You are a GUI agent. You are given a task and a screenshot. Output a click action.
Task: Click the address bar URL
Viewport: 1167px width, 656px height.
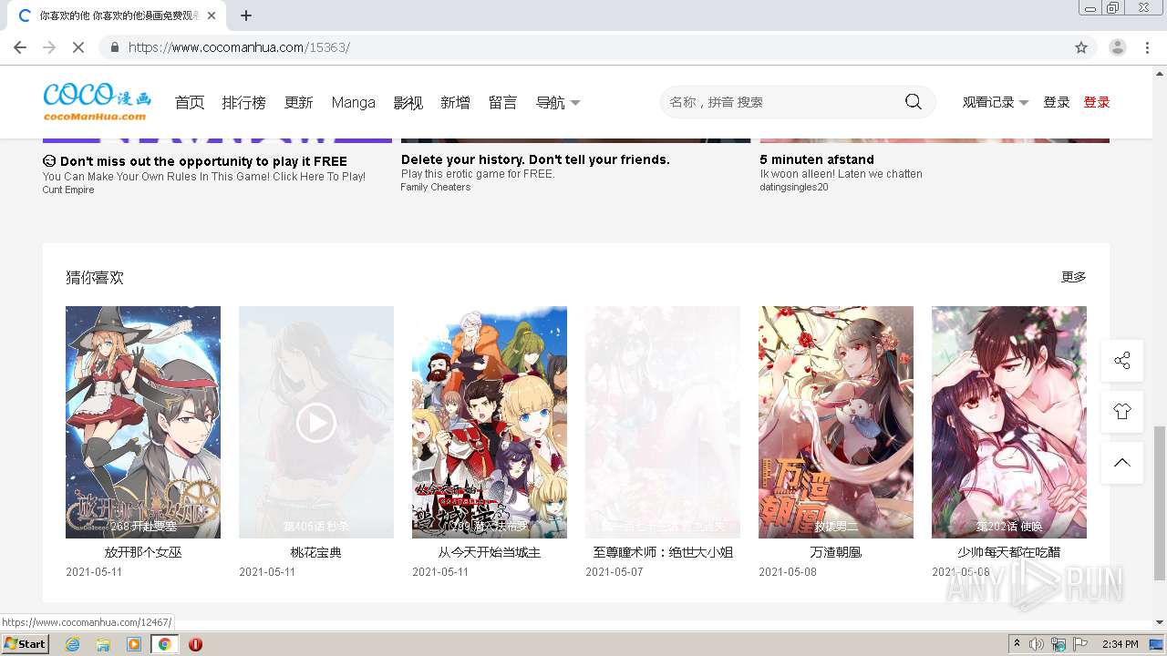tap(239, 47)
